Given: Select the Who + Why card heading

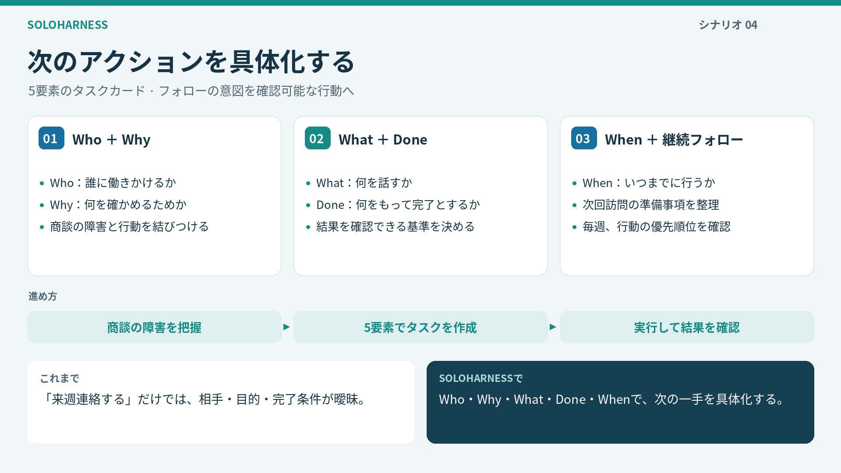Looking at the screenshot, I should [x=111, y=140].
